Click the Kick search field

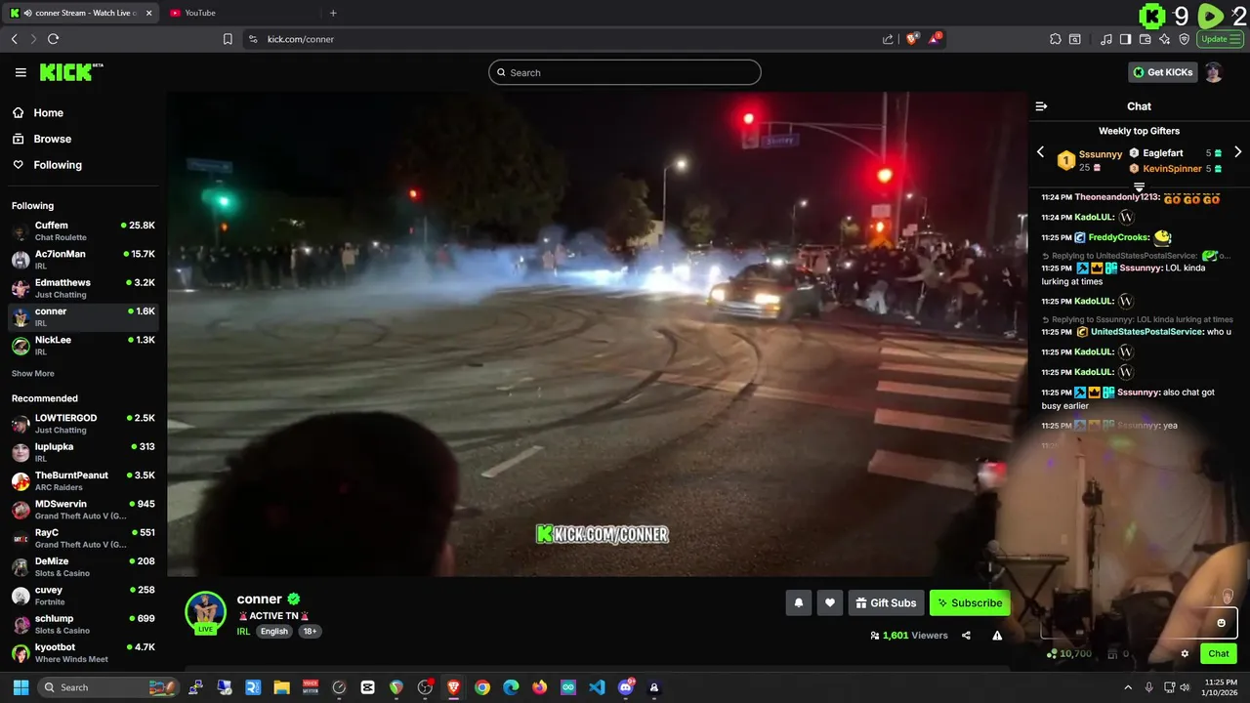[x=625, y=72]
